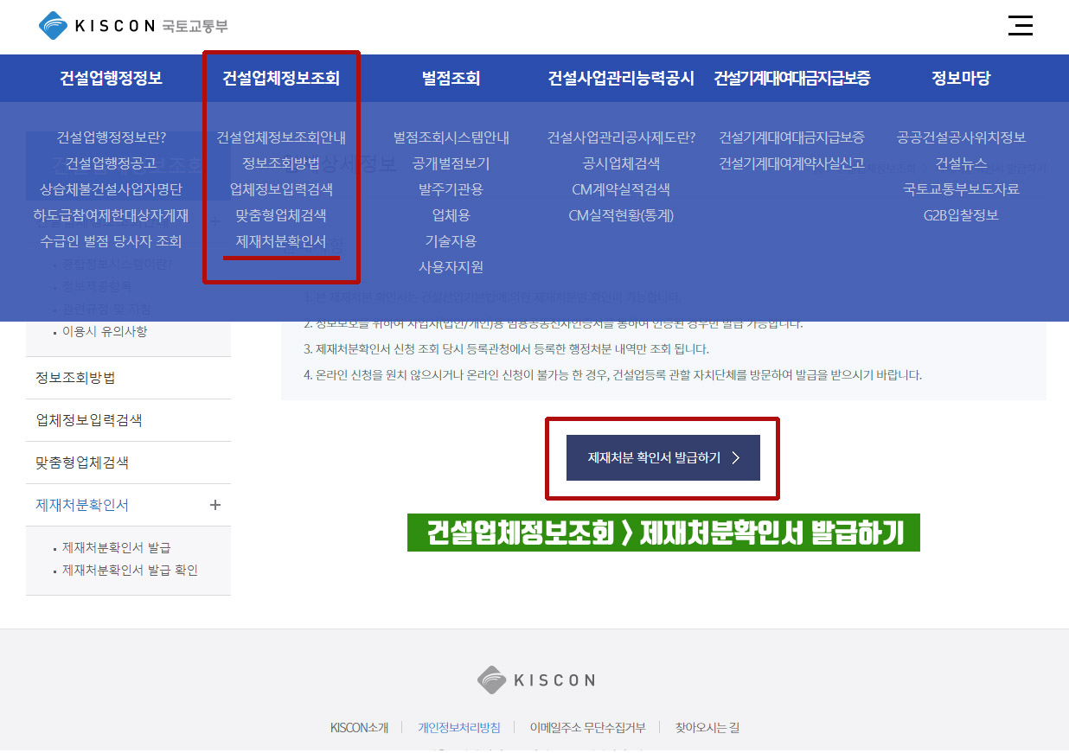Select 맞춤형업체검색 in dropdown menu
1069x753 pixels.
(x=281, y=215)
